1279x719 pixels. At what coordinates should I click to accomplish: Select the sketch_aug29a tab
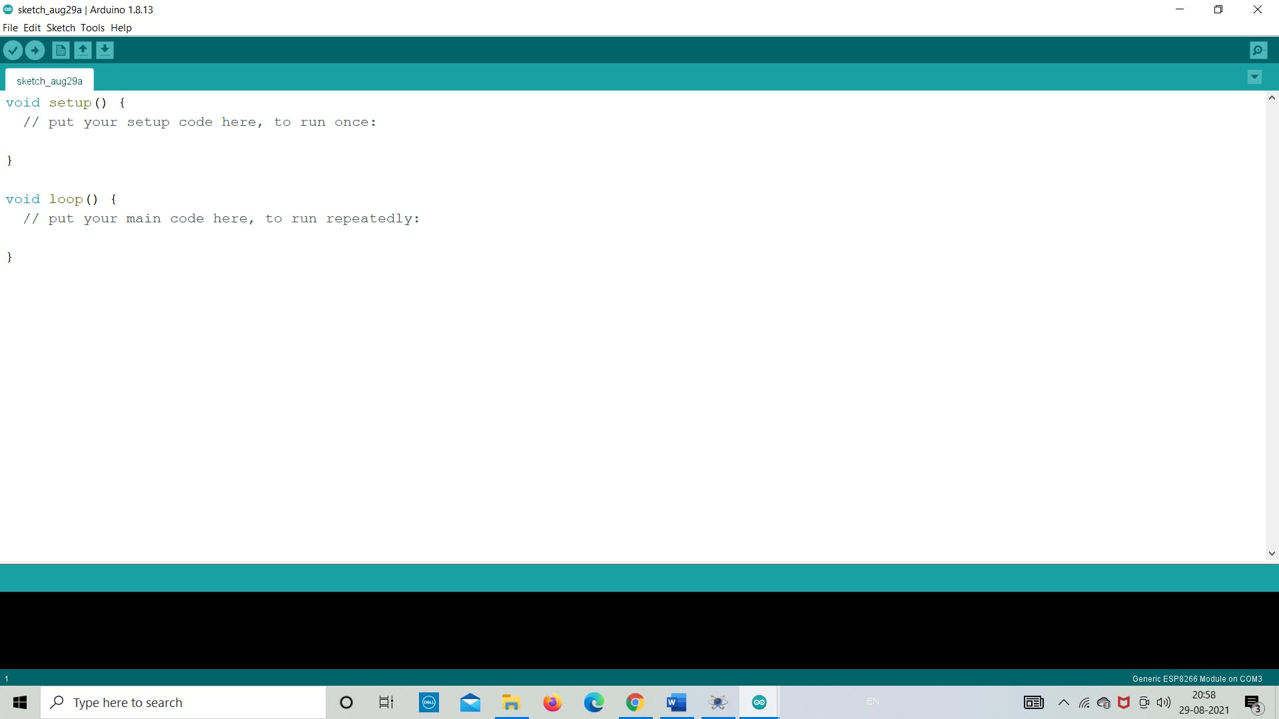[49, 80]
